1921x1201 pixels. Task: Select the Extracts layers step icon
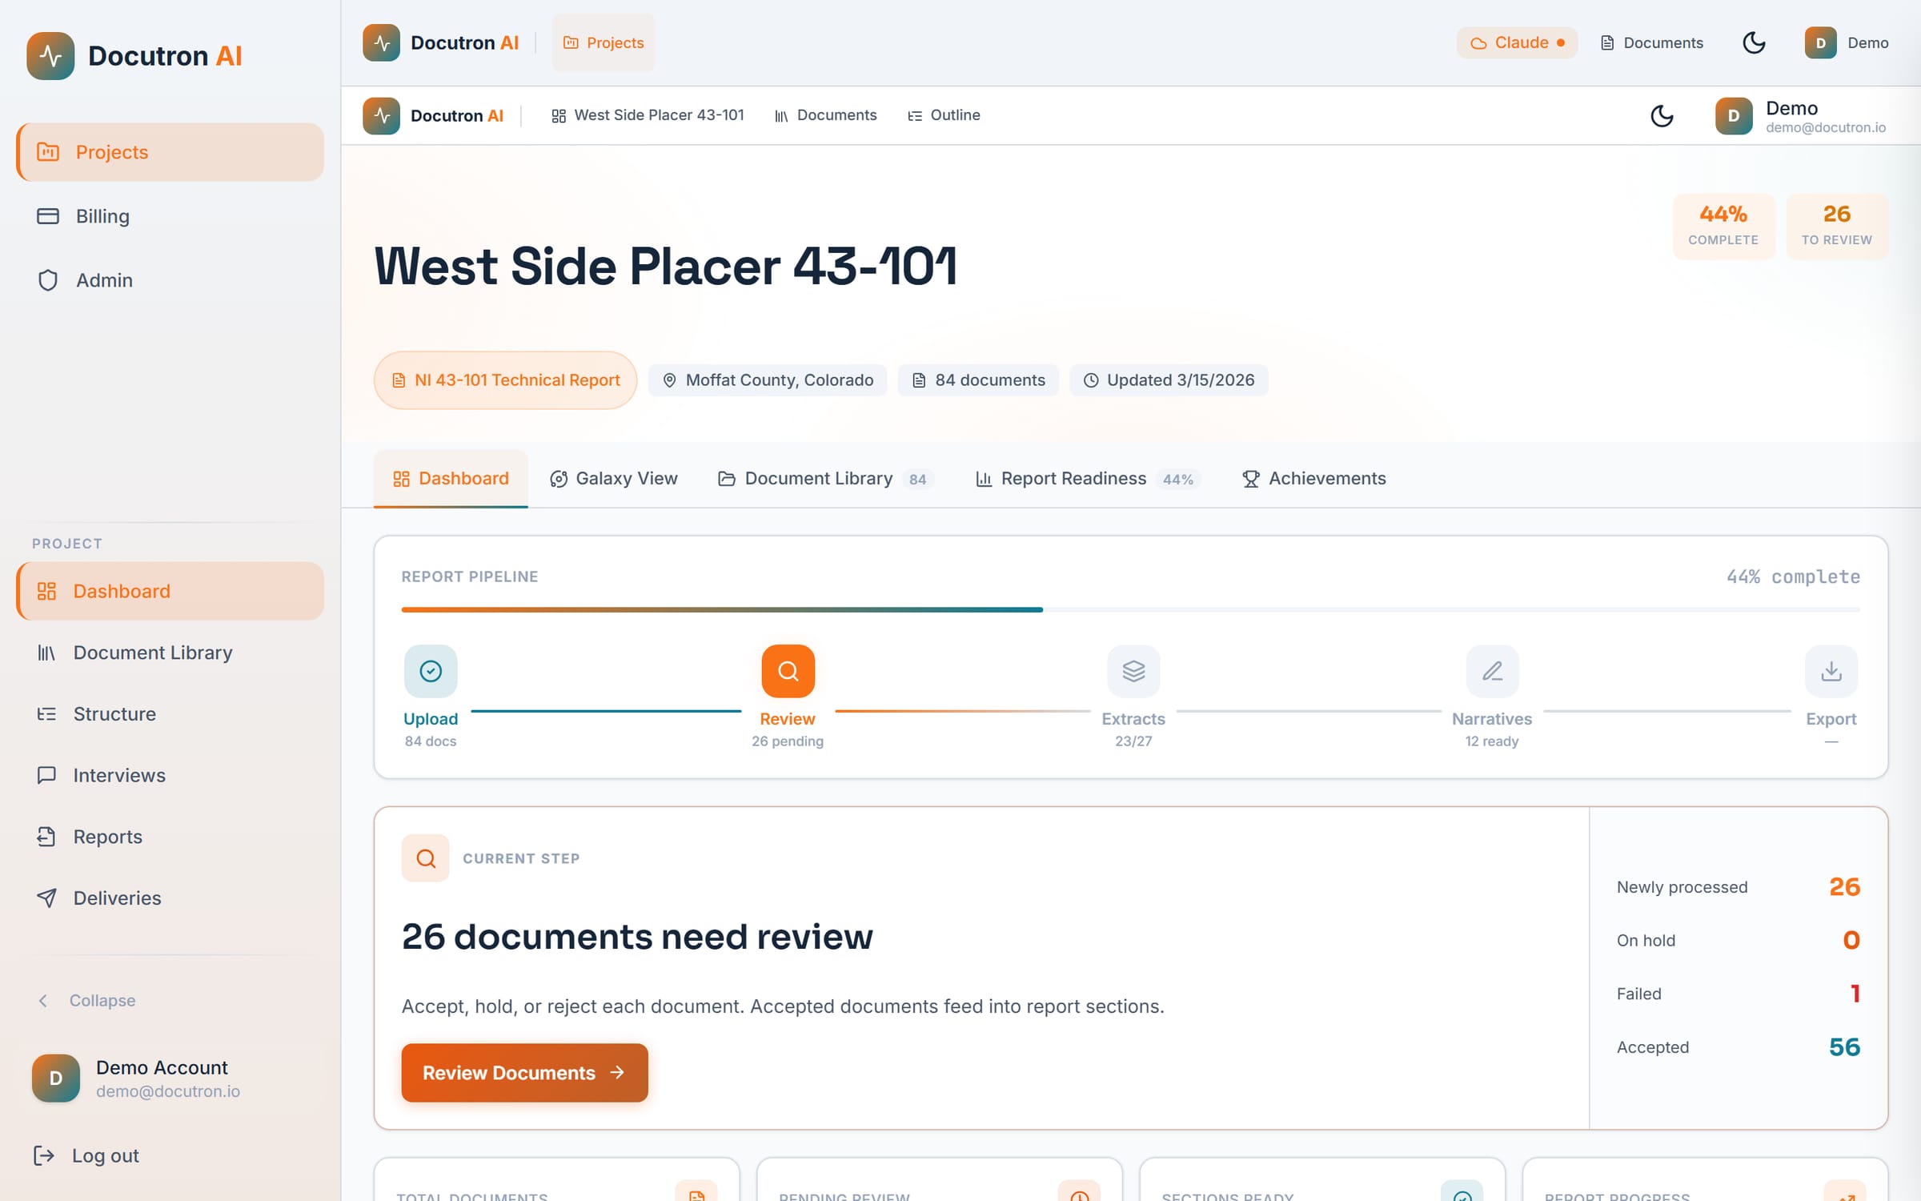click(1133, 671)
